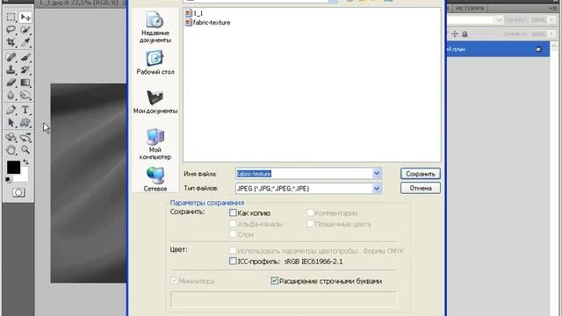This screenshot has width=562, height=316.
Task: Select the History Brush tool
Action: tap(25, 69)
